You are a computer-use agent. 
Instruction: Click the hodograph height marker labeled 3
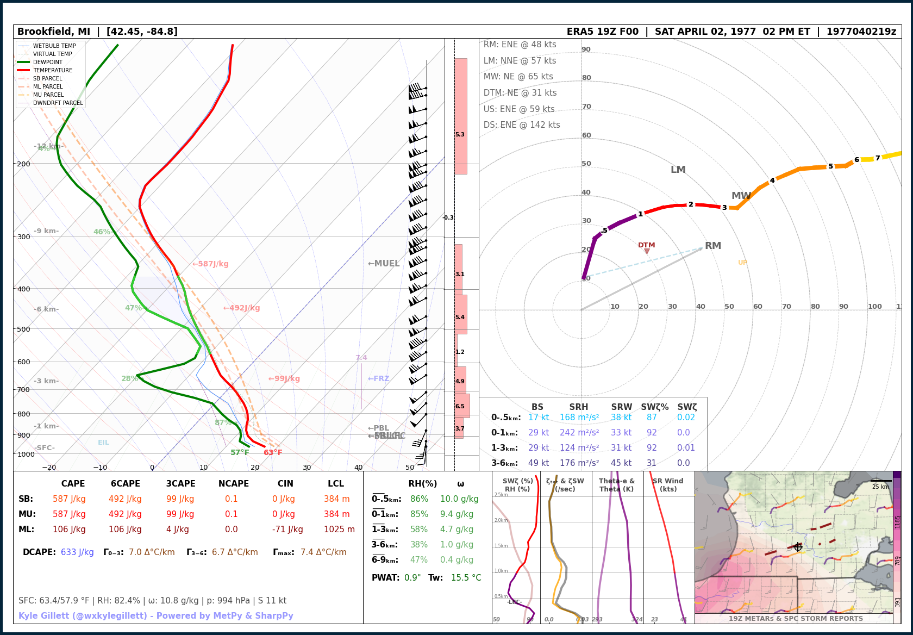tap(724, 208)
